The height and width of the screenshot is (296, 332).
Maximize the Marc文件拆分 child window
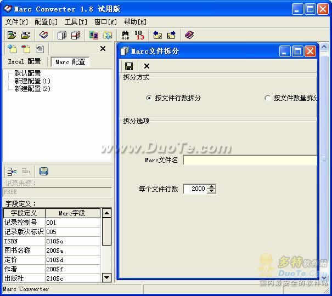[297, 51]
